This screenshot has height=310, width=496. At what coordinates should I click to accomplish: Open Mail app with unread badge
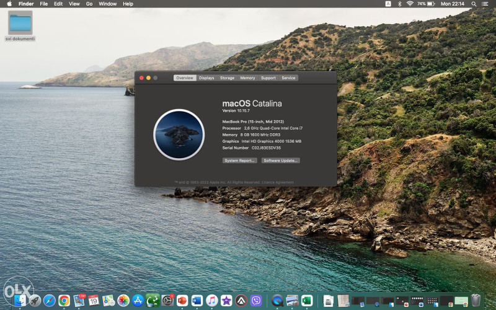pos(79,301)
